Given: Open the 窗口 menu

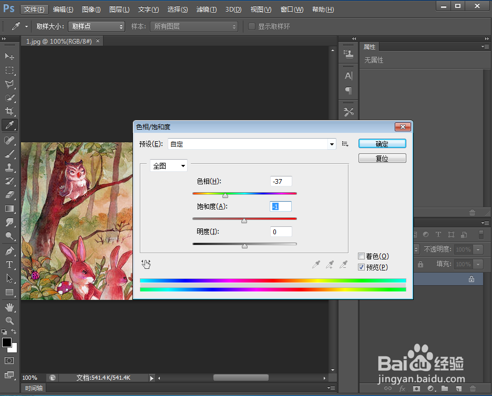Looking at the screenshot, I should coord(292,9).
